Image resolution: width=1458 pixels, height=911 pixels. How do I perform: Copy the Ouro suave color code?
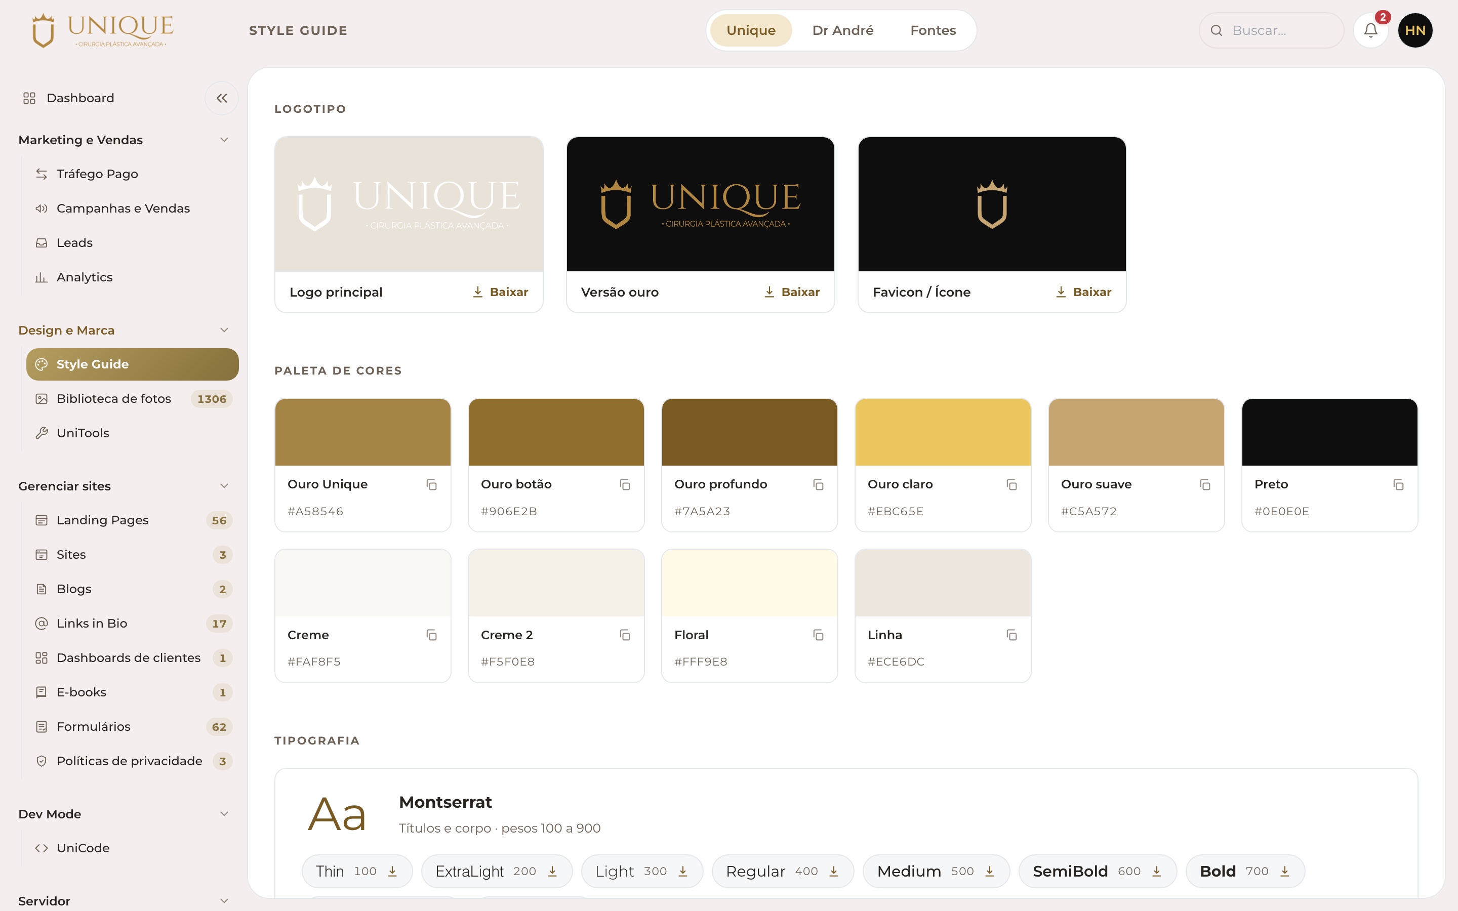click(1205, 484)
